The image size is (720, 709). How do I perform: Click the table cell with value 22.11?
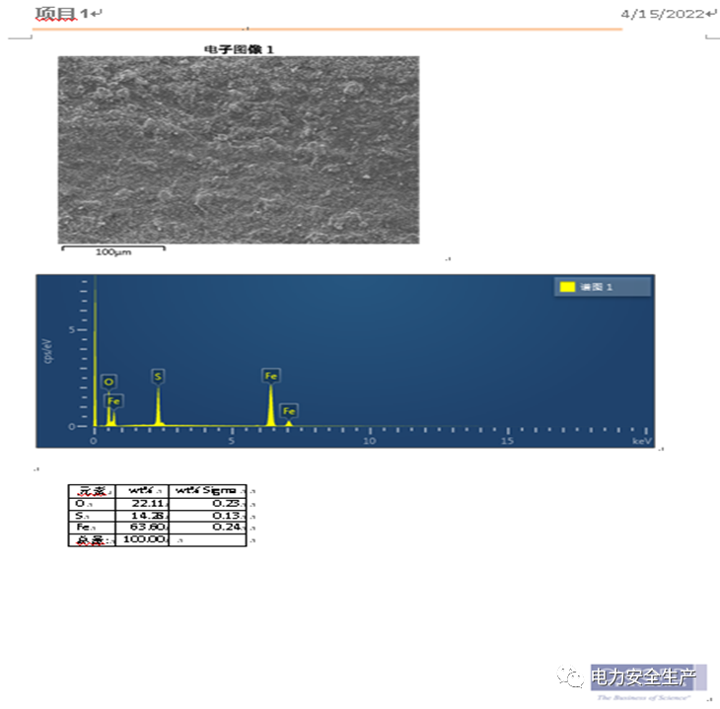(x=142, y=504)
